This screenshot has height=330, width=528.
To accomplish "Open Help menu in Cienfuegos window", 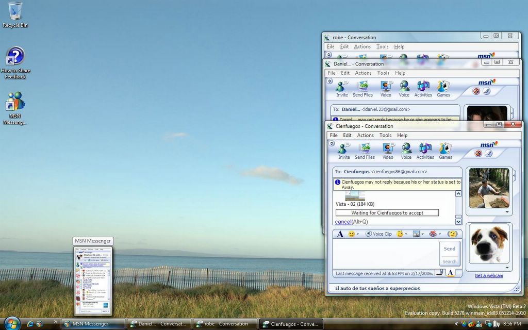I will [x=402, y=135].
